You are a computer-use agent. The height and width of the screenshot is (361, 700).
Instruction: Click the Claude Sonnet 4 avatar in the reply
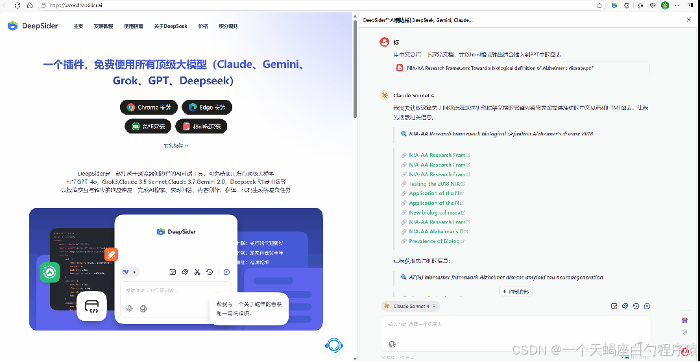pos(384,95)
